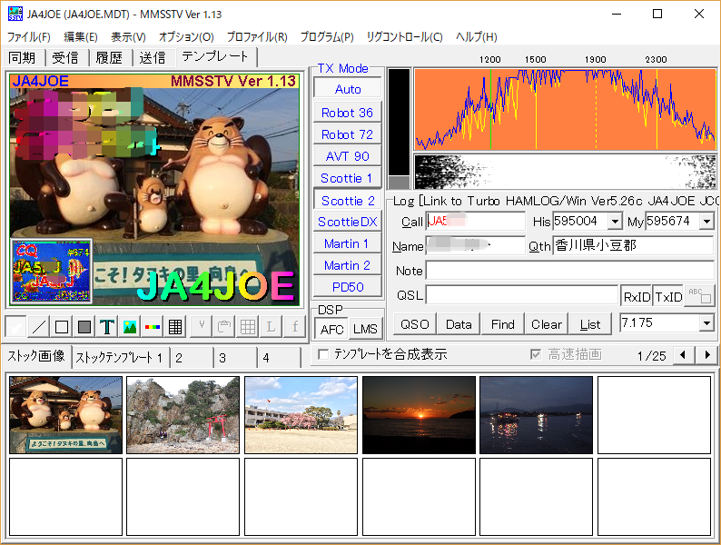
Task: Go to previous stock page arrow
Action: (x=683, y=354)
